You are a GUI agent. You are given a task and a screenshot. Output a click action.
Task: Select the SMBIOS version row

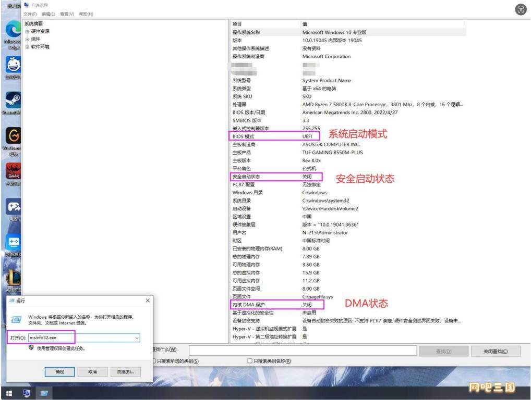pyautogui.click(x=348, y=120)
